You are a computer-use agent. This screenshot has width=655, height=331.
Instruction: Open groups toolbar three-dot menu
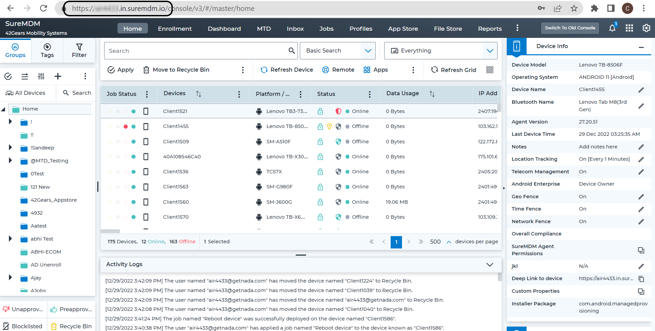pos(85,76)
